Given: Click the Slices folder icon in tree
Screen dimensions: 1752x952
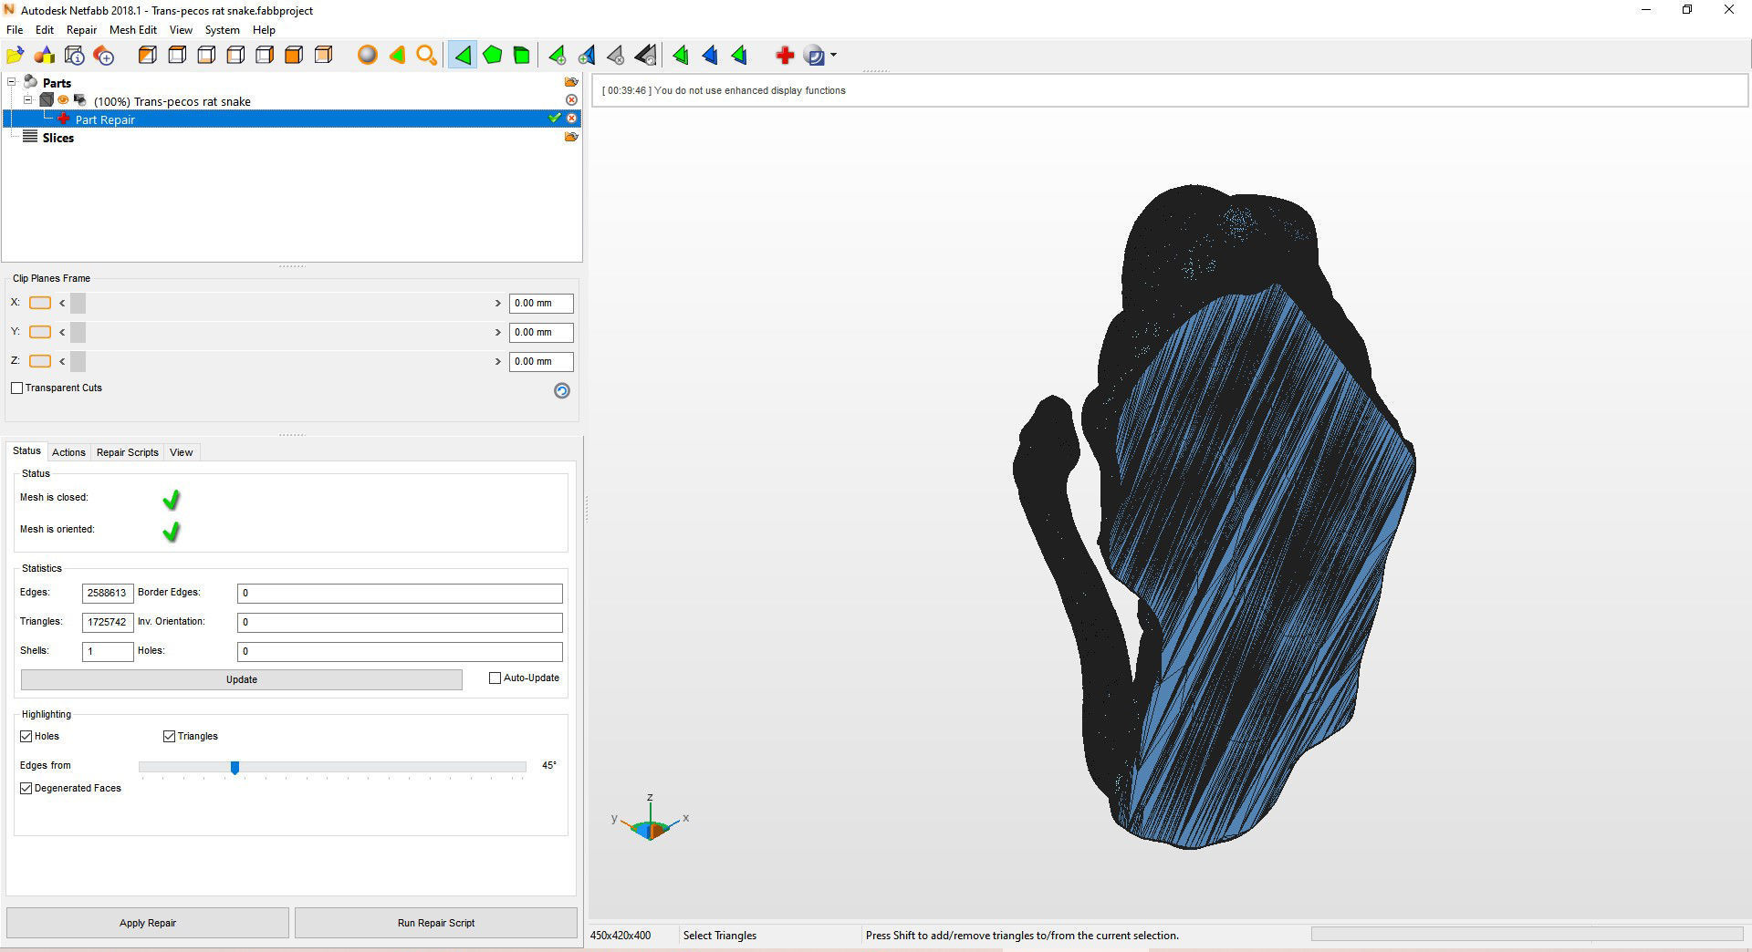Looking at the screenshot, I should click(x=571, y=137).
